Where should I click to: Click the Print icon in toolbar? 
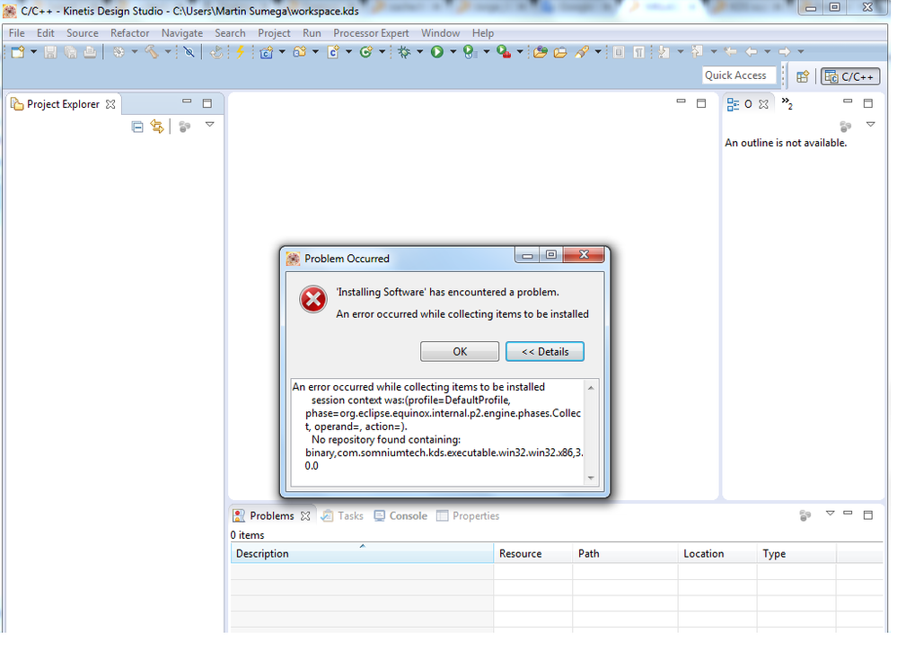point(90,52)
